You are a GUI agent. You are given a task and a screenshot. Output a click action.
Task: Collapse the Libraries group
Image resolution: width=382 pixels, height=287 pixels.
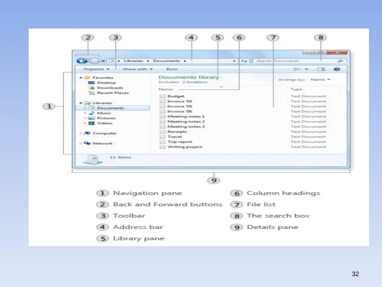81,103
